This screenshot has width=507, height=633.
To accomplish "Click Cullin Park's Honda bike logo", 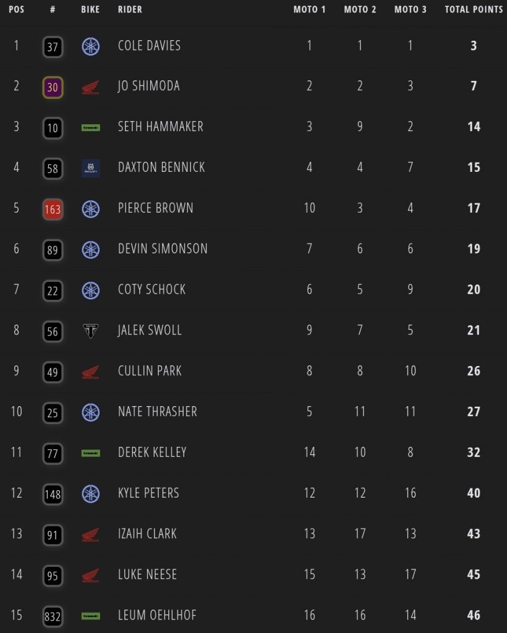I will tap(90, 372).
